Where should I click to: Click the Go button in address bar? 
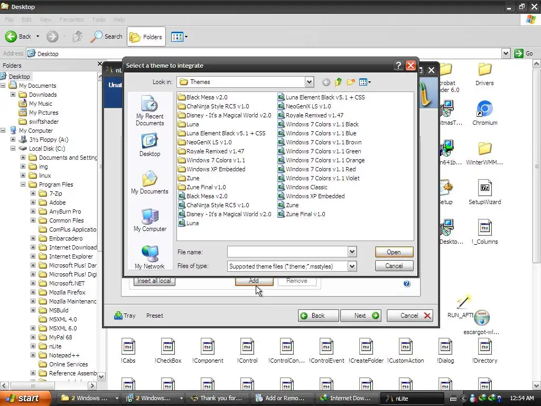(x=525, y=53)
